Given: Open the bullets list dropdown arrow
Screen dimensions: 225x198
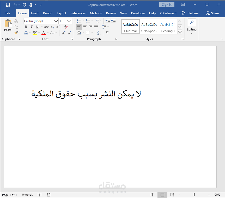Looking at the screenshot, I should coord(83,21).
